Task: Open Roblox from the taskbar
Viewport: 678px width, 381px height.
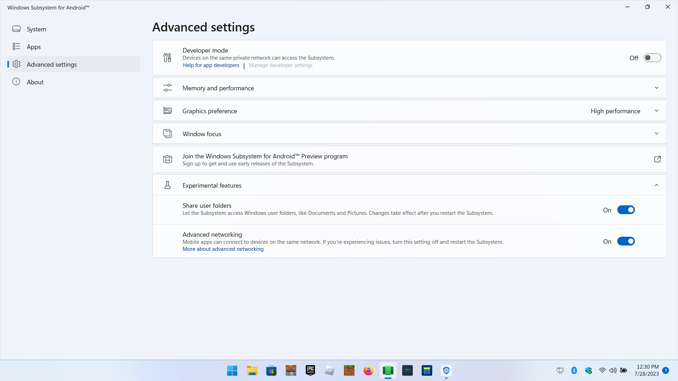Action: [330, 370]
